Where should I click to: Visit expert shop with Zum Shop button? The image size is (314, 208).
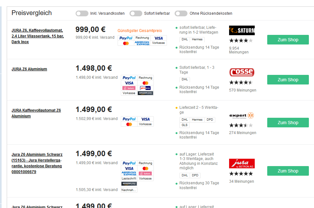click(288, 123)
